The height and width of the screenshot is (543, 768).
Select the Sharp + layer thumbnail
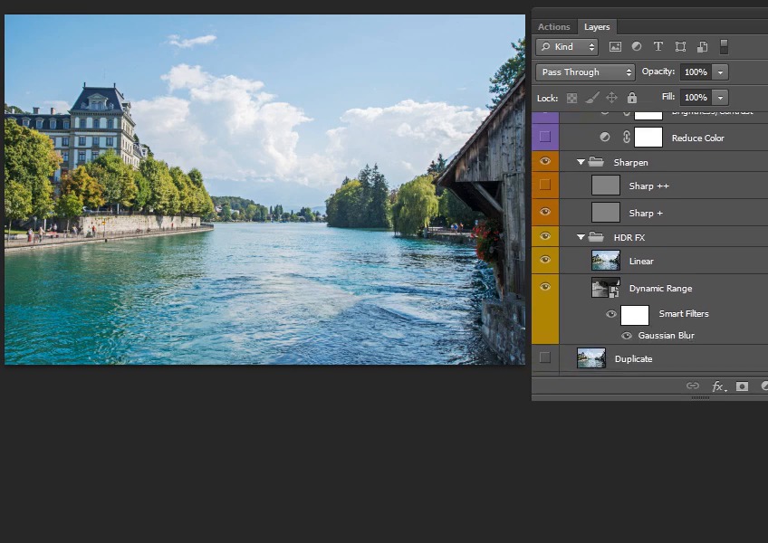tap(606, 213)
